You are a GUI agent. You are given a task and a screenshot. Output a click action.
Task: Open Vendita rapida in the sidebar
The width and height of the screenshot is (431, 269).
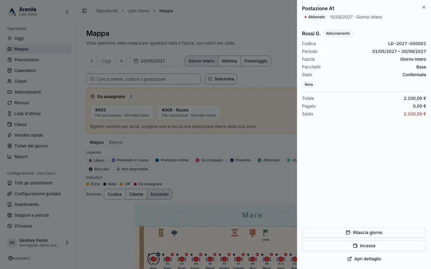click(x=39, y=135)
